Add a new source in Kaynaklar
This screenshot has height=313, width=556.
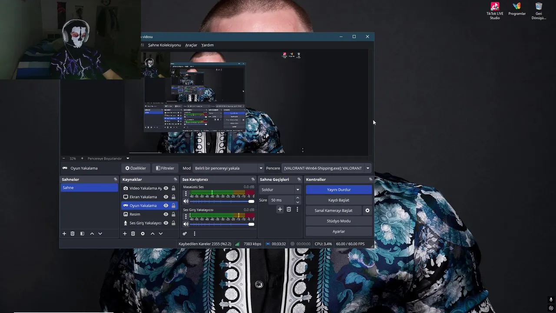125,233
